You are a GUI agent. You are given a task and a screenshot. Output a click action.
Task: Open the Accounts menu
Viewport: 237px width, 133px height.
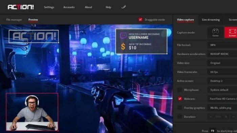click(69, 7)
